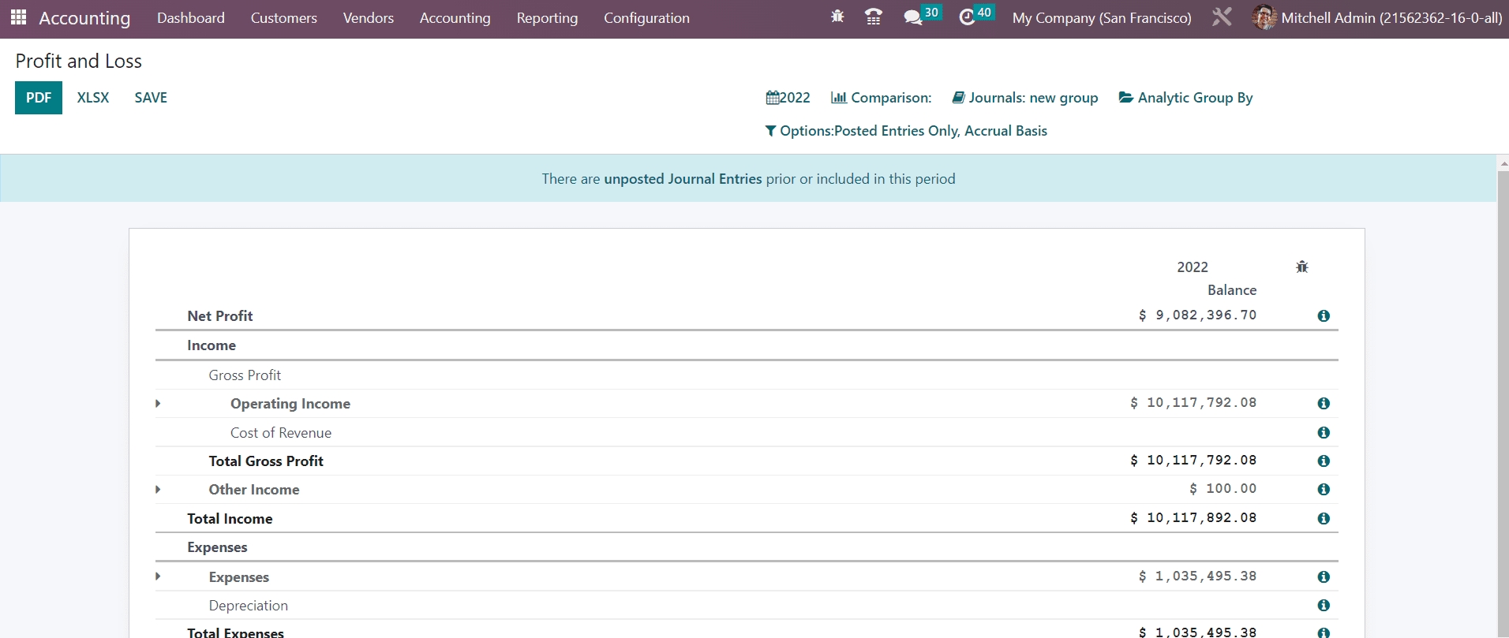
Task: Open the apps grid menu icon
Action: point(19,17)
